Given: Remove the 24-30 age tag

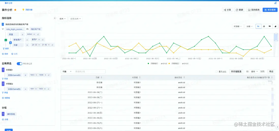Looking at the screenshot, I should 39,45.
